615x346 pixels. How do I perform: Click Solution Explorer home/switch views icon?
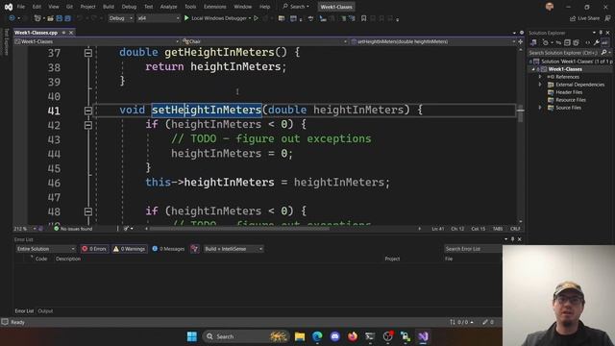[x=534, y=42]
